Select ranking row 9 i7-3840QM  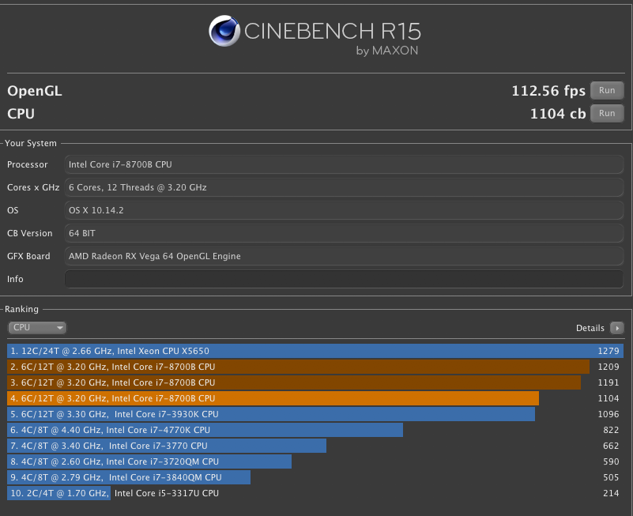[x=315, y=477]
